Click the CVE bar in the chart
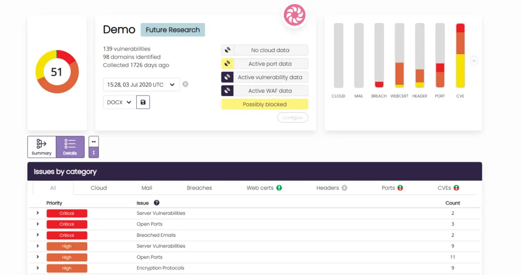 point(460,56)
